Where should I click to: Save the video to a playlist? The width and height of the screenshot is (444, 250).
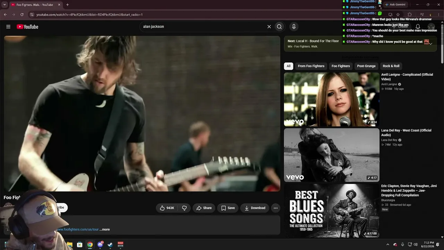[228, 208]
